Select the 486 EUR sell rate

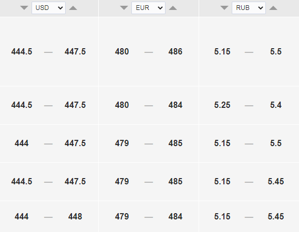point(176,51)
